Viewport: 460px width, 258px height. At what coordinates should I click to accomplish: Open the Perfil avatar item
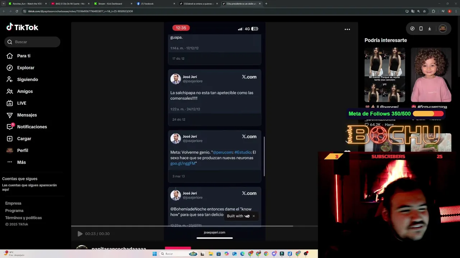coord(10,150)
